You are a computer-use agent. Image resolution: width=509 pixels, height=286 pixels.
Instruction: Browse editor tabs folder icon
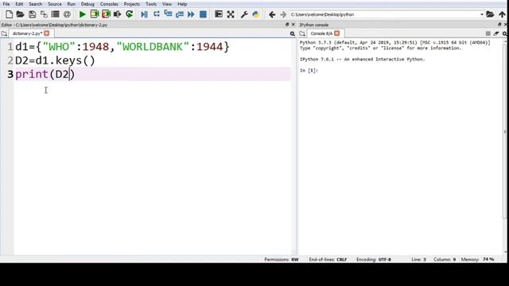[x=4, y=33]
